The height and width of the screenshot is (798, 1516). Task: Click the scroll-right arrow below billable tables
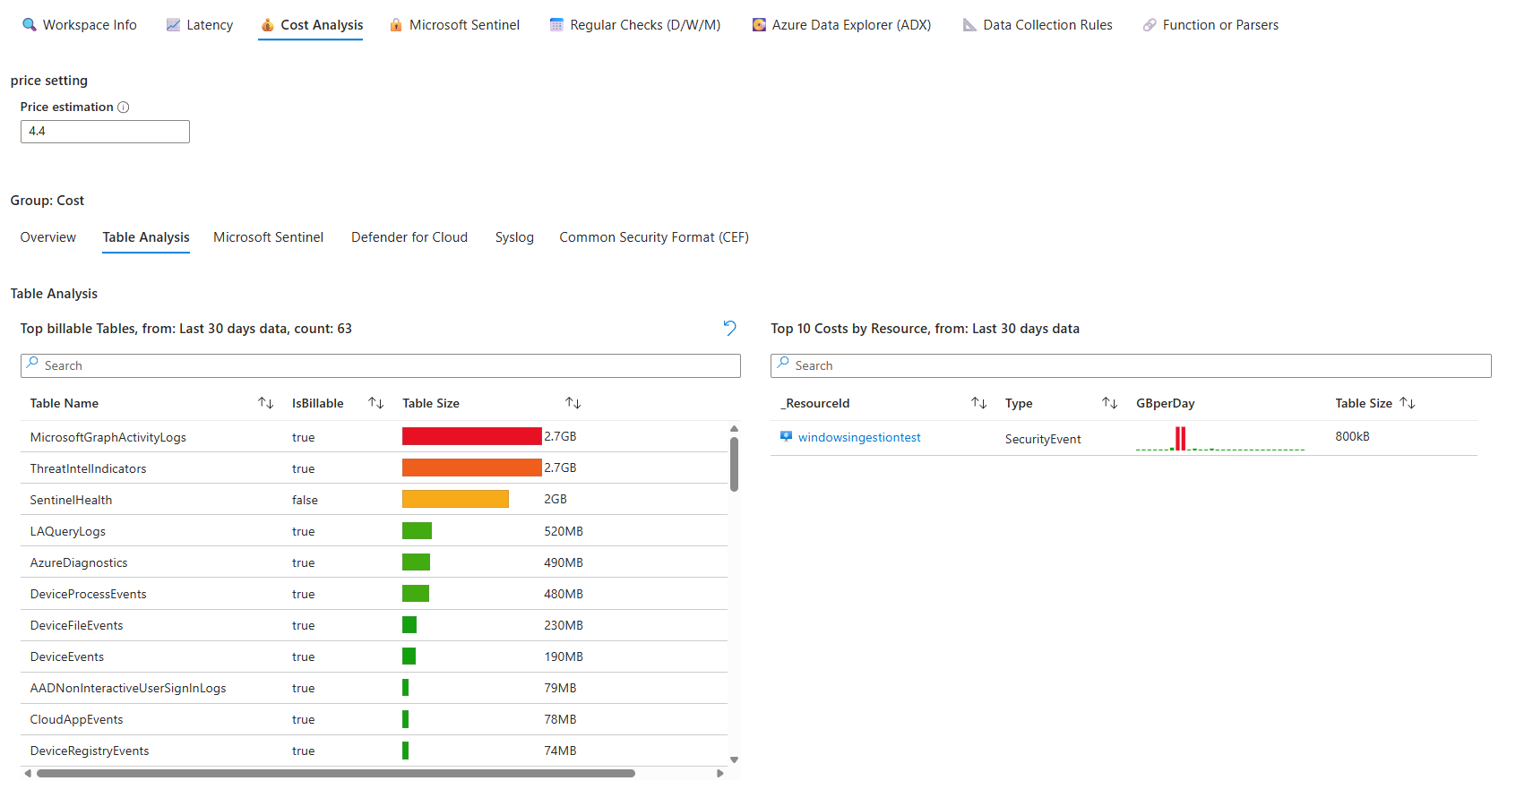pos(719,774)
